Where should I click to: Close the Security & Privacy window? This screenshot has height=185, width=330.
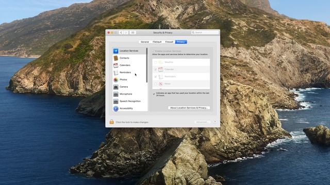click(x=109, y=32)
